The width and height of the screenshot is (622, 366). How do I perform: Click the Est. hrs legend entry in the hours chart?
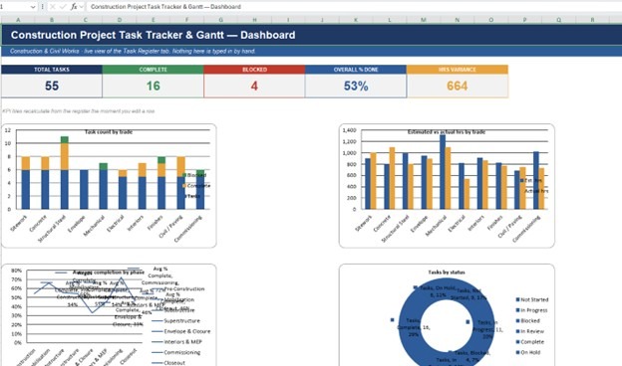tap(531, 180)
